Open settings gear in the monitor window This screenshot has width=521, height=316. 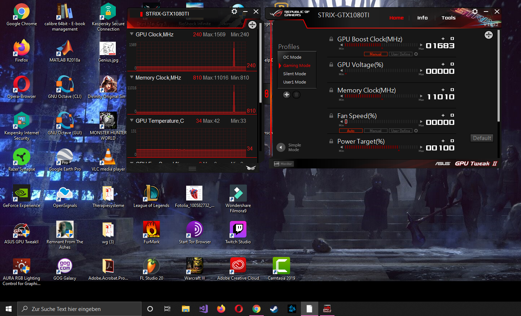234,12
